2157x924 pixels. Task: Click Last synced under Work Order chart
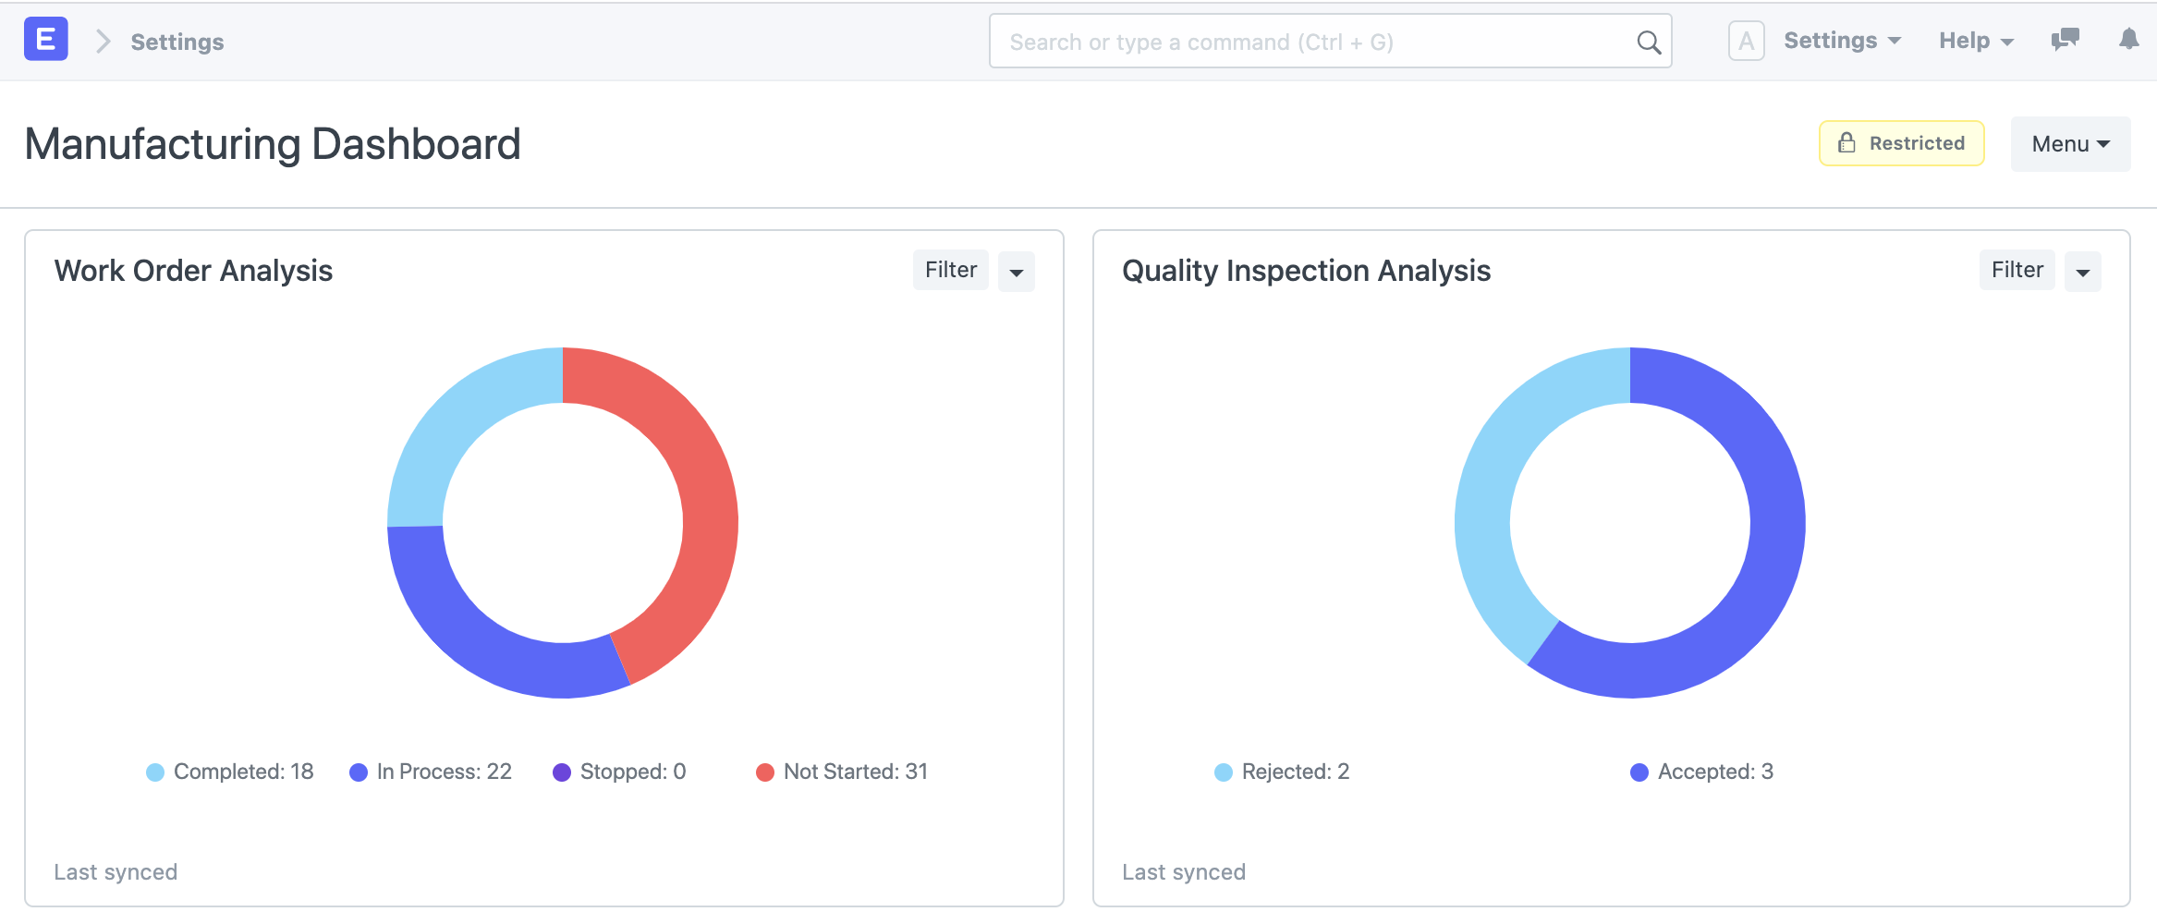click(116, 872)
